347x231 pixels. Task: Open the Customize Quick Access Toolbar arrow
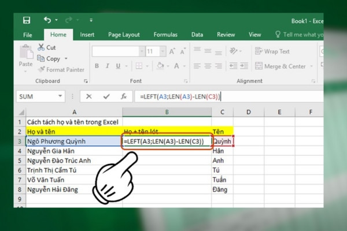coord(91,20)
